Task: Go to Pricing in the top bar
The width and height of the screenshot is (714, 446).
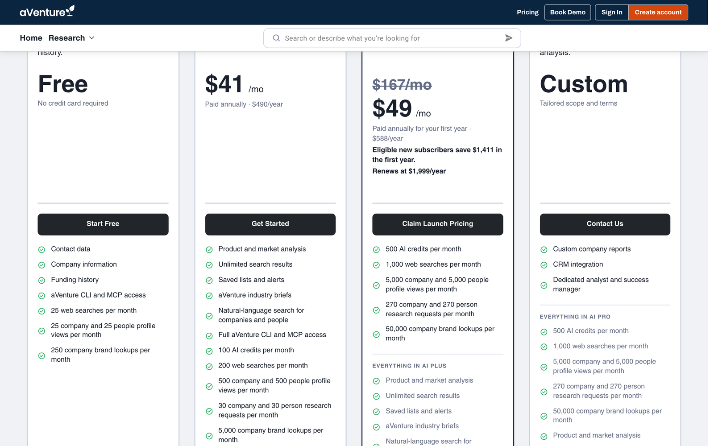Action: 527,12
